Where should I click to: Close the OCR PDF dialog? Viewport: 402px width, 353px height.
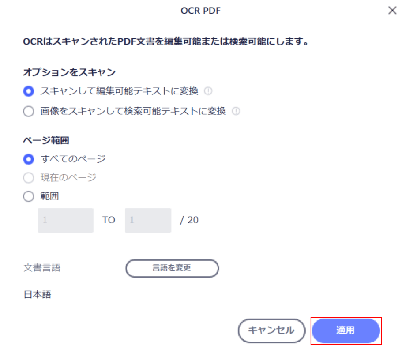(392, 11)
